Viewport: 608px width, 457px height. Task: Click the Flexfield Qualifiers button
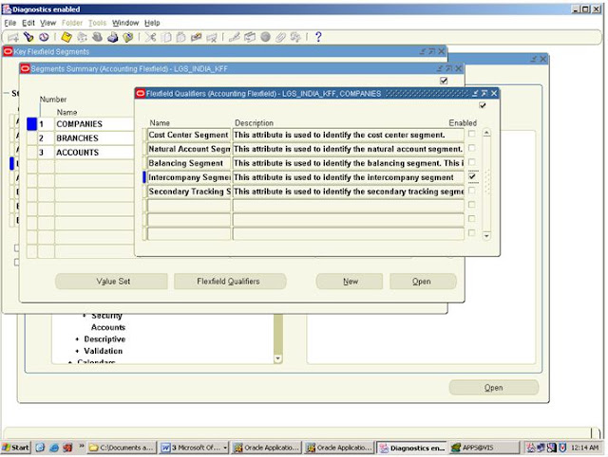tap(230, 282)
